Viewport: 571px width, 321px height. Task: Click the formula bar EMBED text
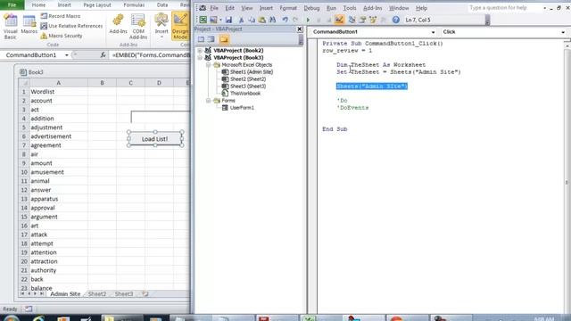151,55
